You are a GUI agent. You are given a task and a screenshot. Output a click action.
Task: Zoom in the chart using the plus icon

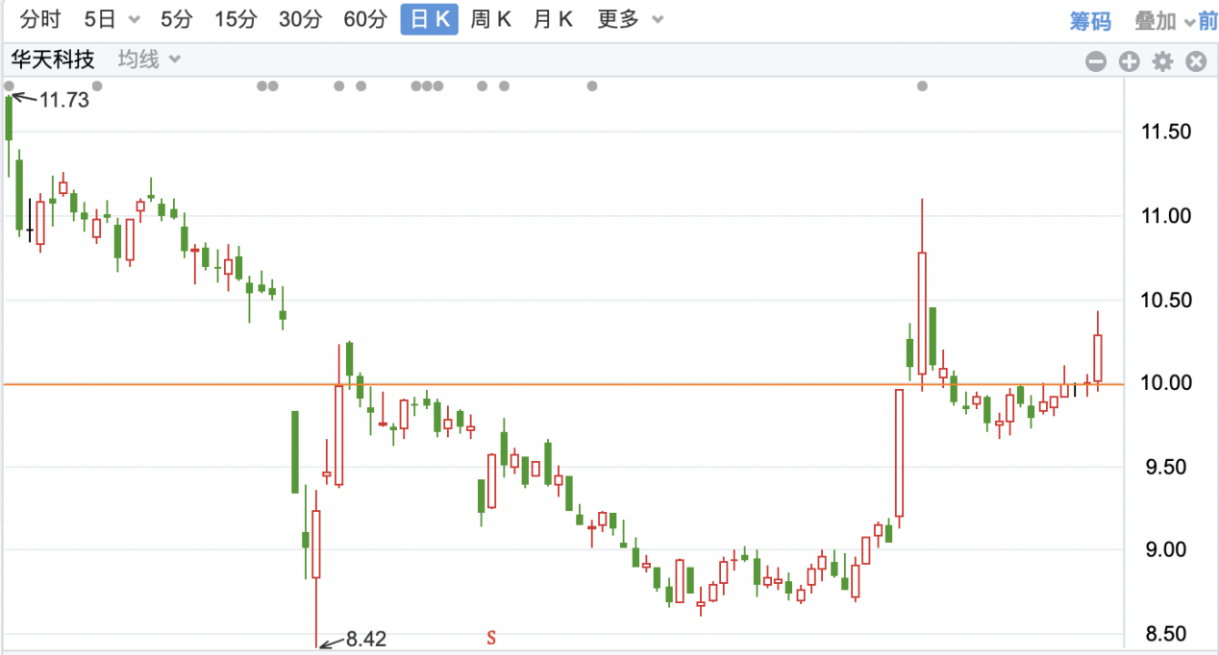click(1129, 61)
